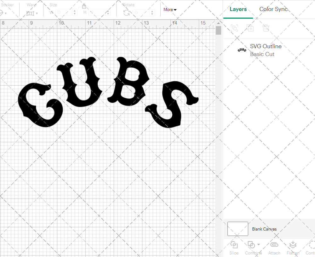Open the Layers tab
The height and width of the screenshot is (257, 315).
(x=238, y=9)
